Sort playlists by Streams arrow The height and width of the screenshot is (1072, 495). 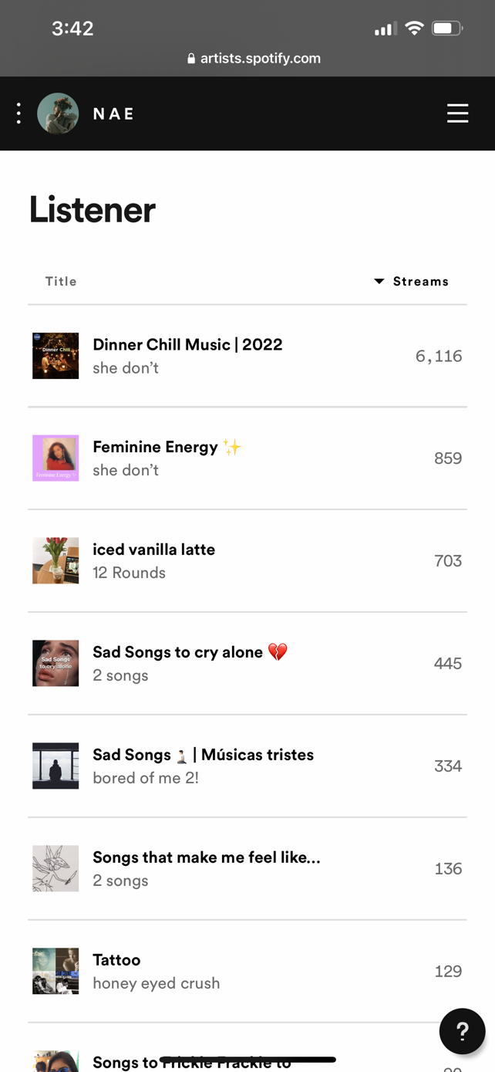(379, 282)
